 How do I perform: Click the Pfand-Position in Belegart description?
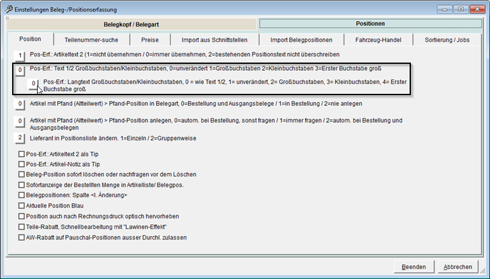coord(196,103)
